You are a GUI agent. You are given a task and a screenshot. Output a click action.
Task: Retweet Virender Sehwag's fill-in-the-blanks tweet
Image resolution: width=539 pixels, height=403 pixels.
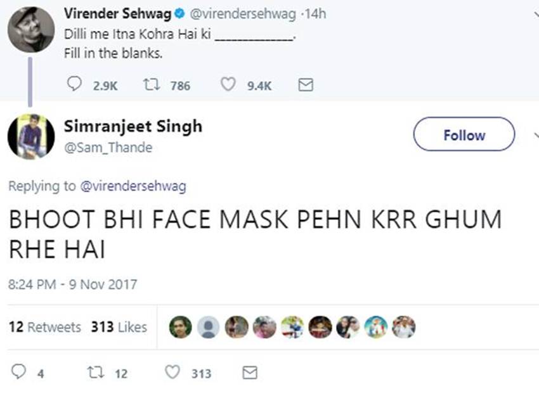(x=150, y=84)
